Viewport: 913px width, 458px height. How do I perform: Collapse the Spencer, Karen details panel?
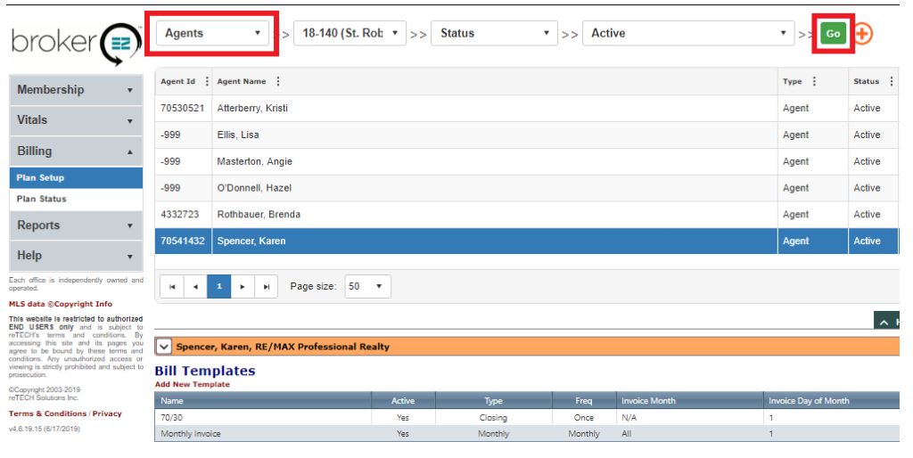[164, 347]
